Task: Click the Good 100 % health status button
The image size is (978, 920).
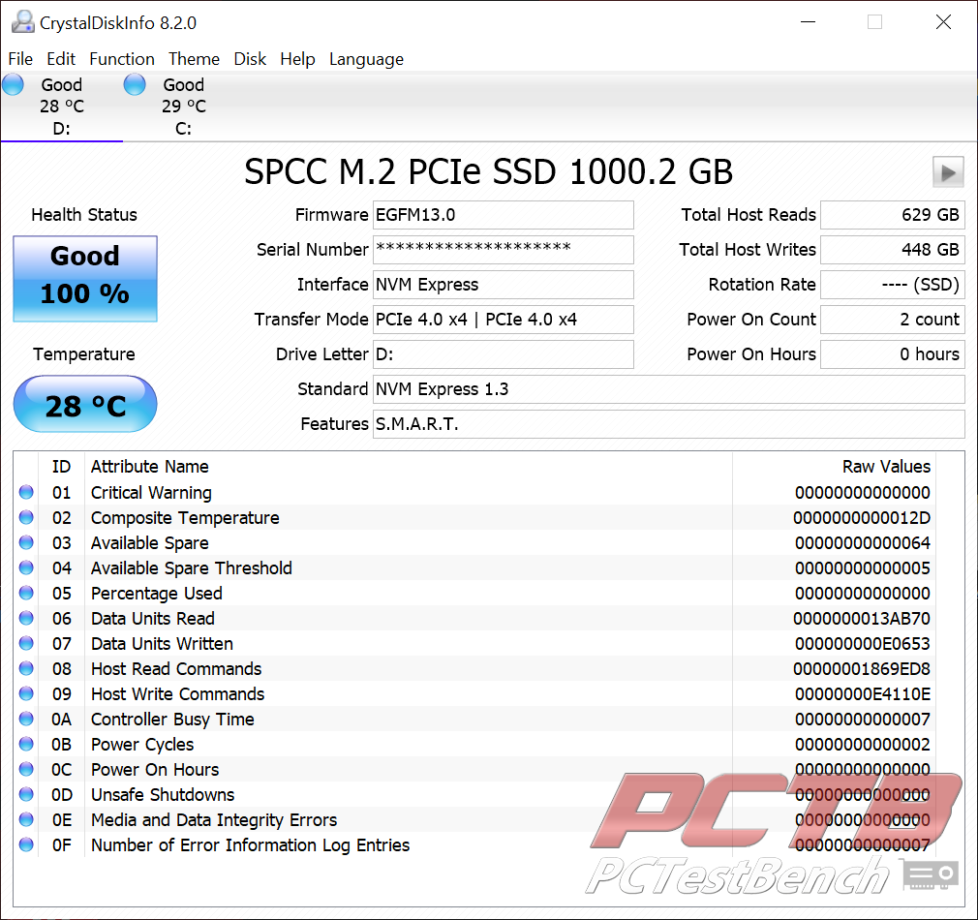Action: [x=85, y=278]
